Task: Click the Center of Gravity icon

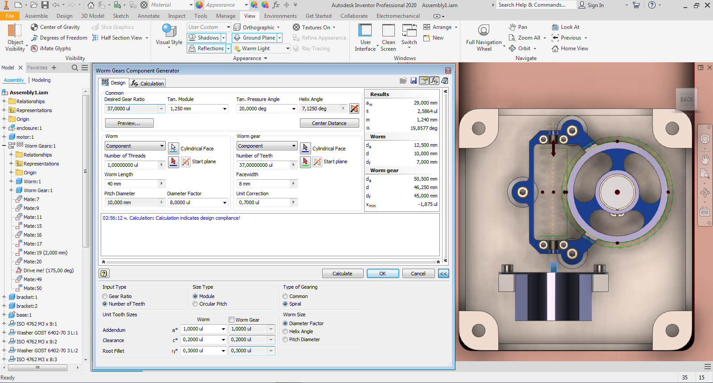Action: click(x=34, y=27)
